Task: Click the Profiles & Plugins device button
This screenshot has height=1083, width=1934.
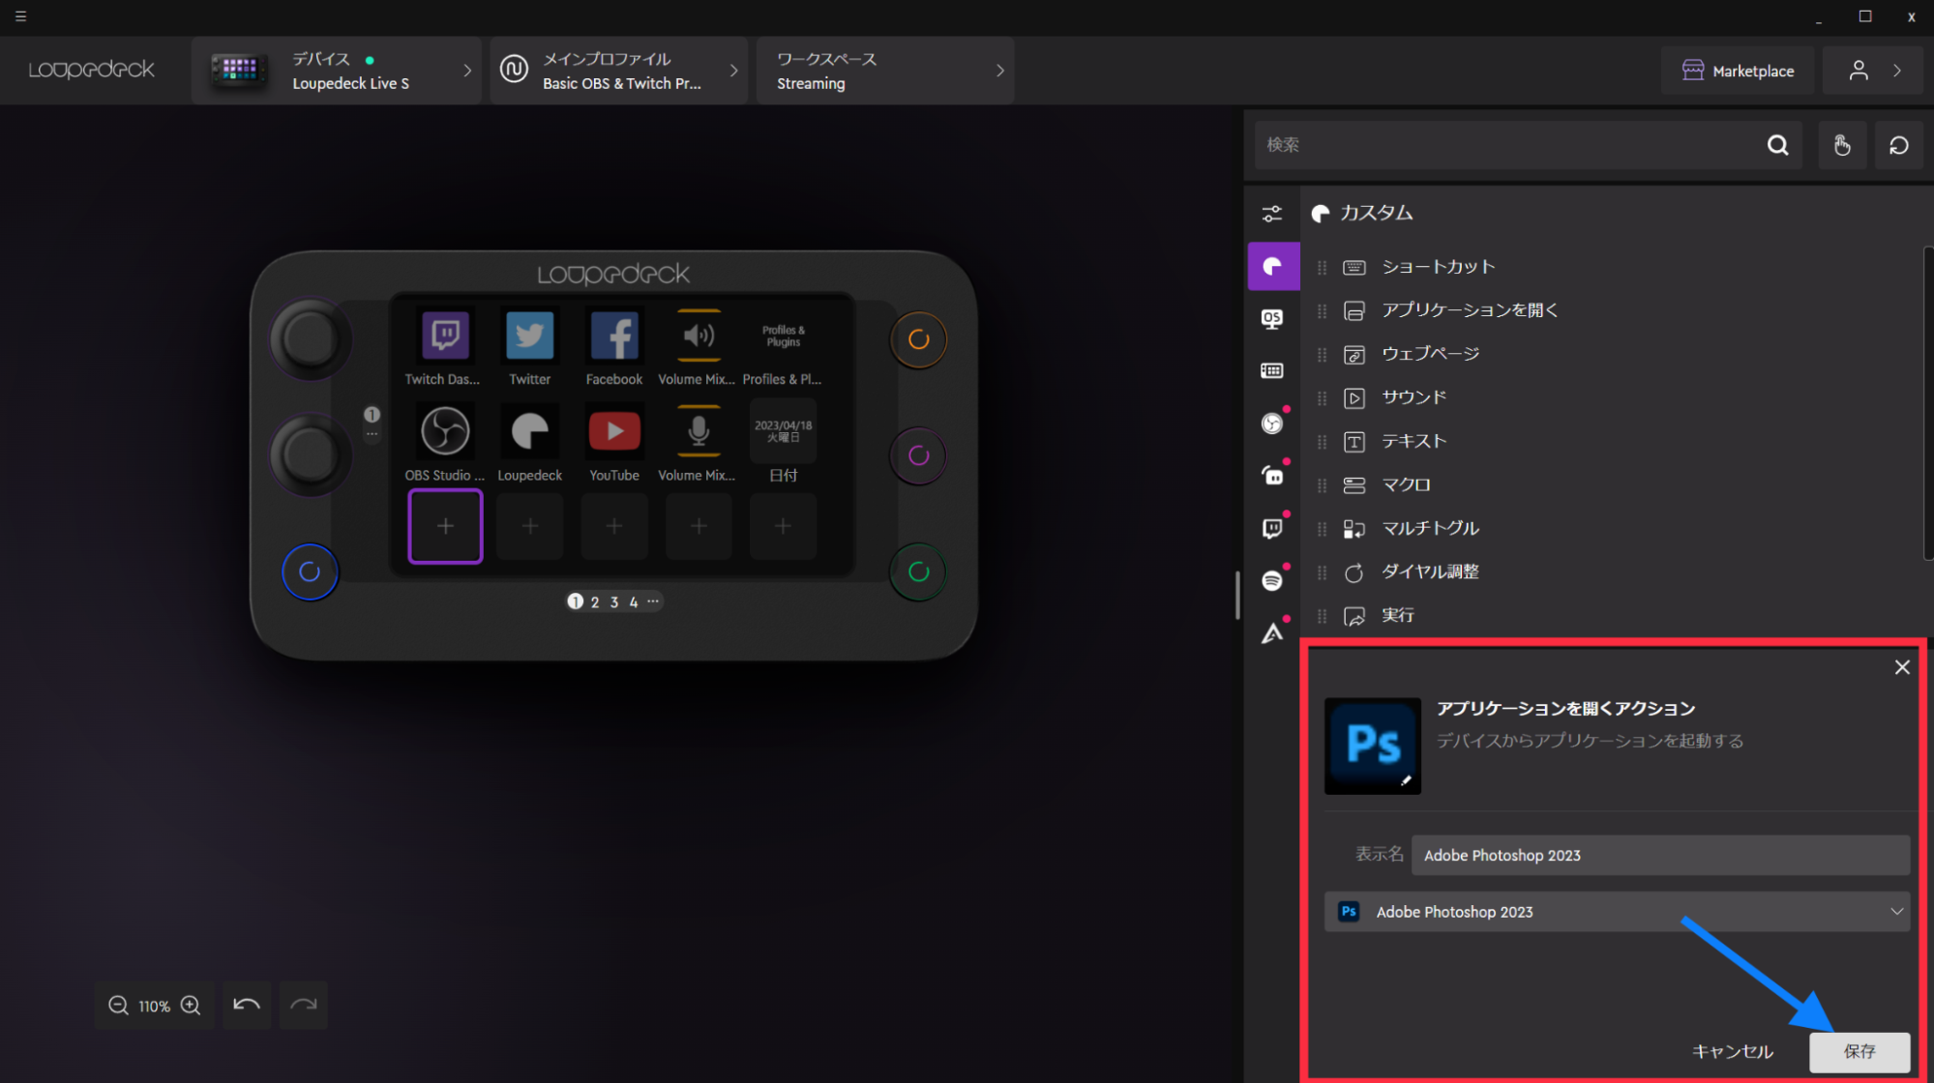Action: (783, 336)
